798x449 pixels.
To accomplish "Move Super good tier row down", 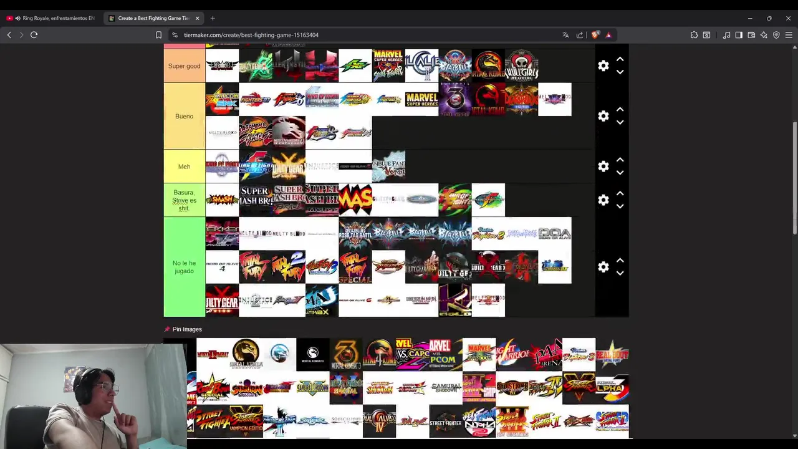I will [x=620, y=72].
